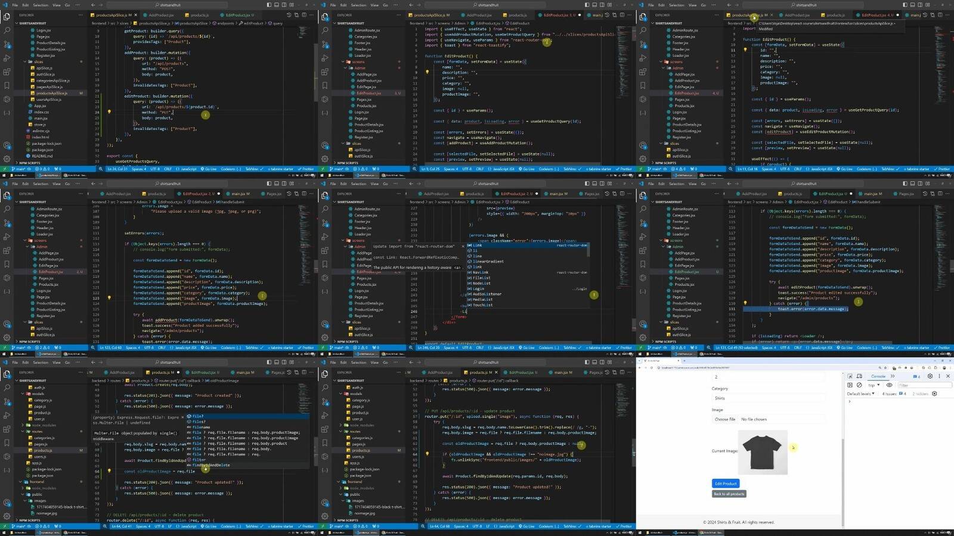Click the main branch indicator, Ln 64, Col 58 window

tap(338, 526)
